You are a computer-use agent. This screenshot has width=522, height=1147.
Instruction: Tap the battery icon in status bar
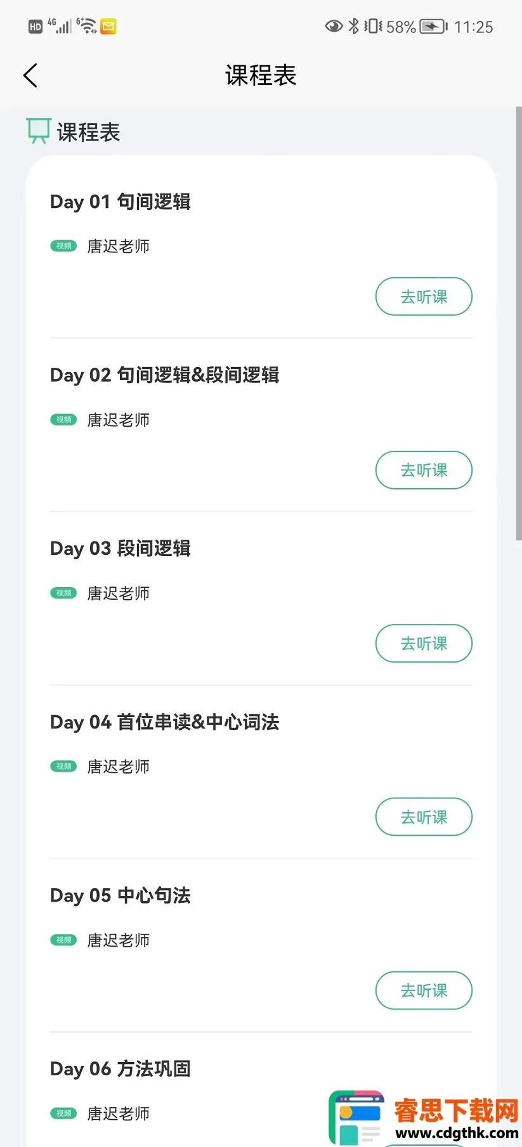point(433,27)
